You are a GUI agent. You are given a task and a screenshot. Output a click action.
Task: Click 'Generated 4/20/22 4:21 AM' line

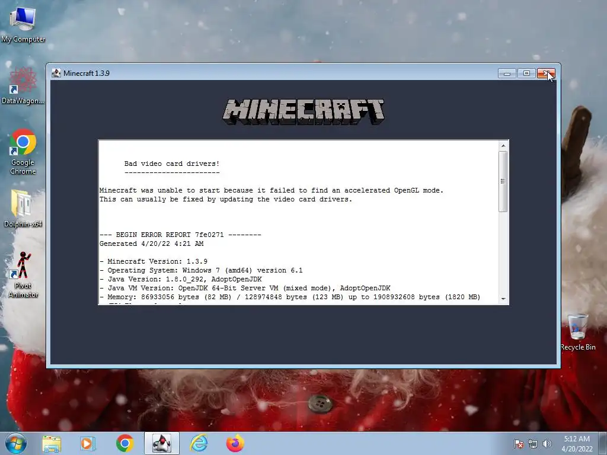tap(151, 243)
